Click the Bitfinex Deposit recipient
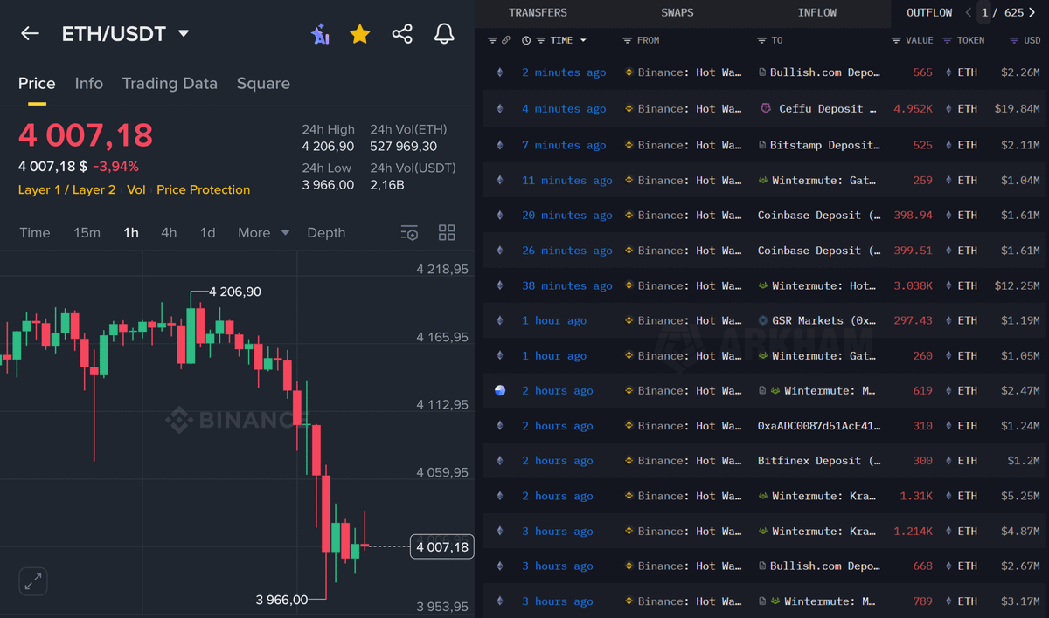 819,461
